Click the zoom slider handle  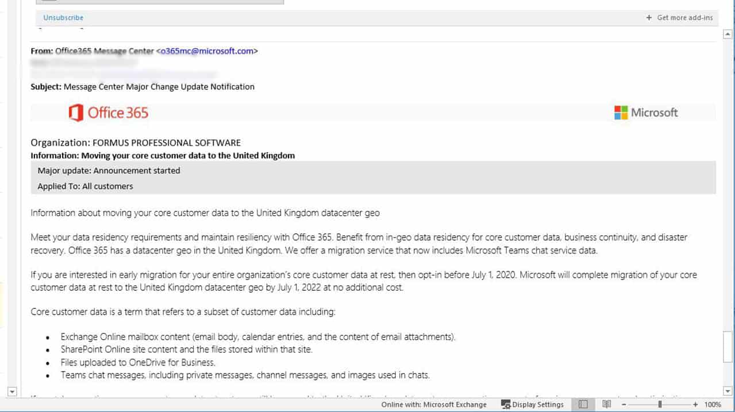click(x=660, y=405)
